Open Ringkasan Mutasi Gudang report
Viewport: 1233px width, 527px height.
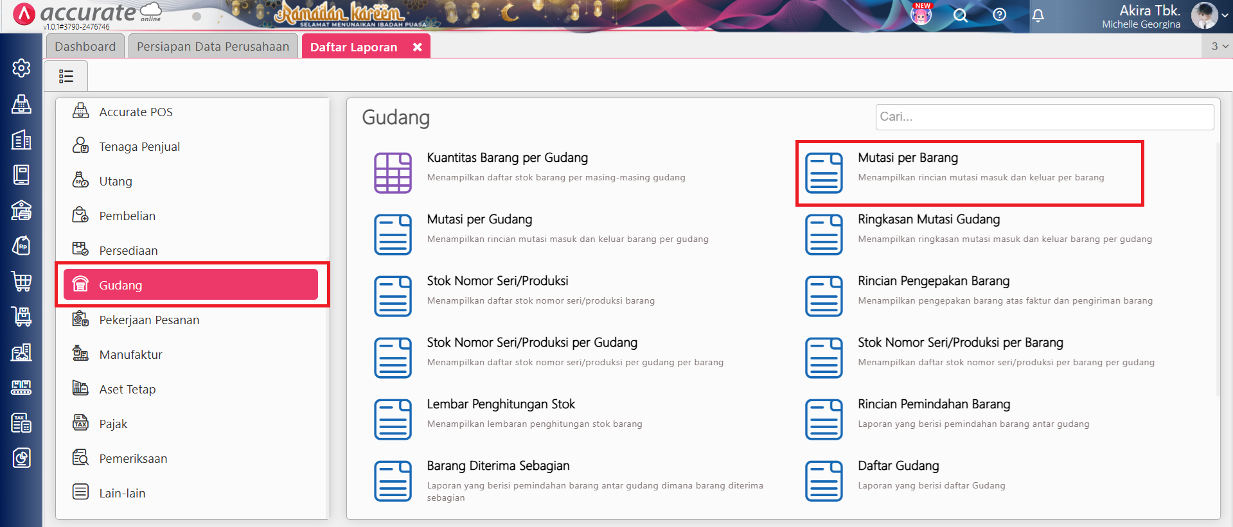coord(928,220)
